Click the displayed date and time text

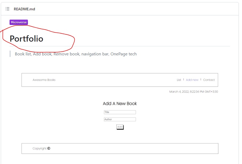(193, 91)
